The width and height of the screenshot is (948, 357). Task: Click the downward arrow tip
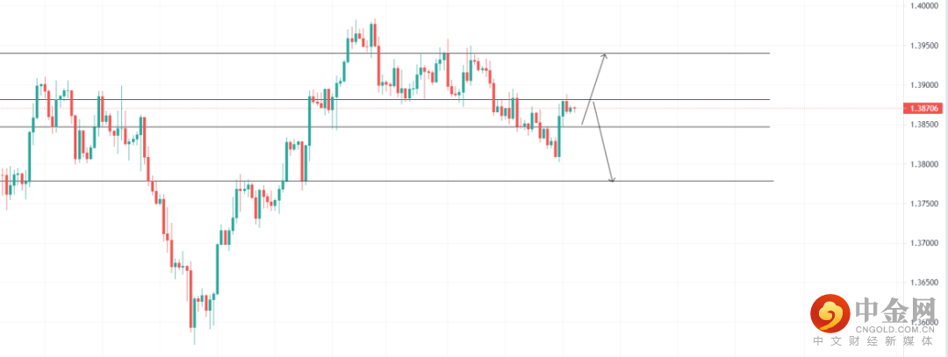coord(612,181)
